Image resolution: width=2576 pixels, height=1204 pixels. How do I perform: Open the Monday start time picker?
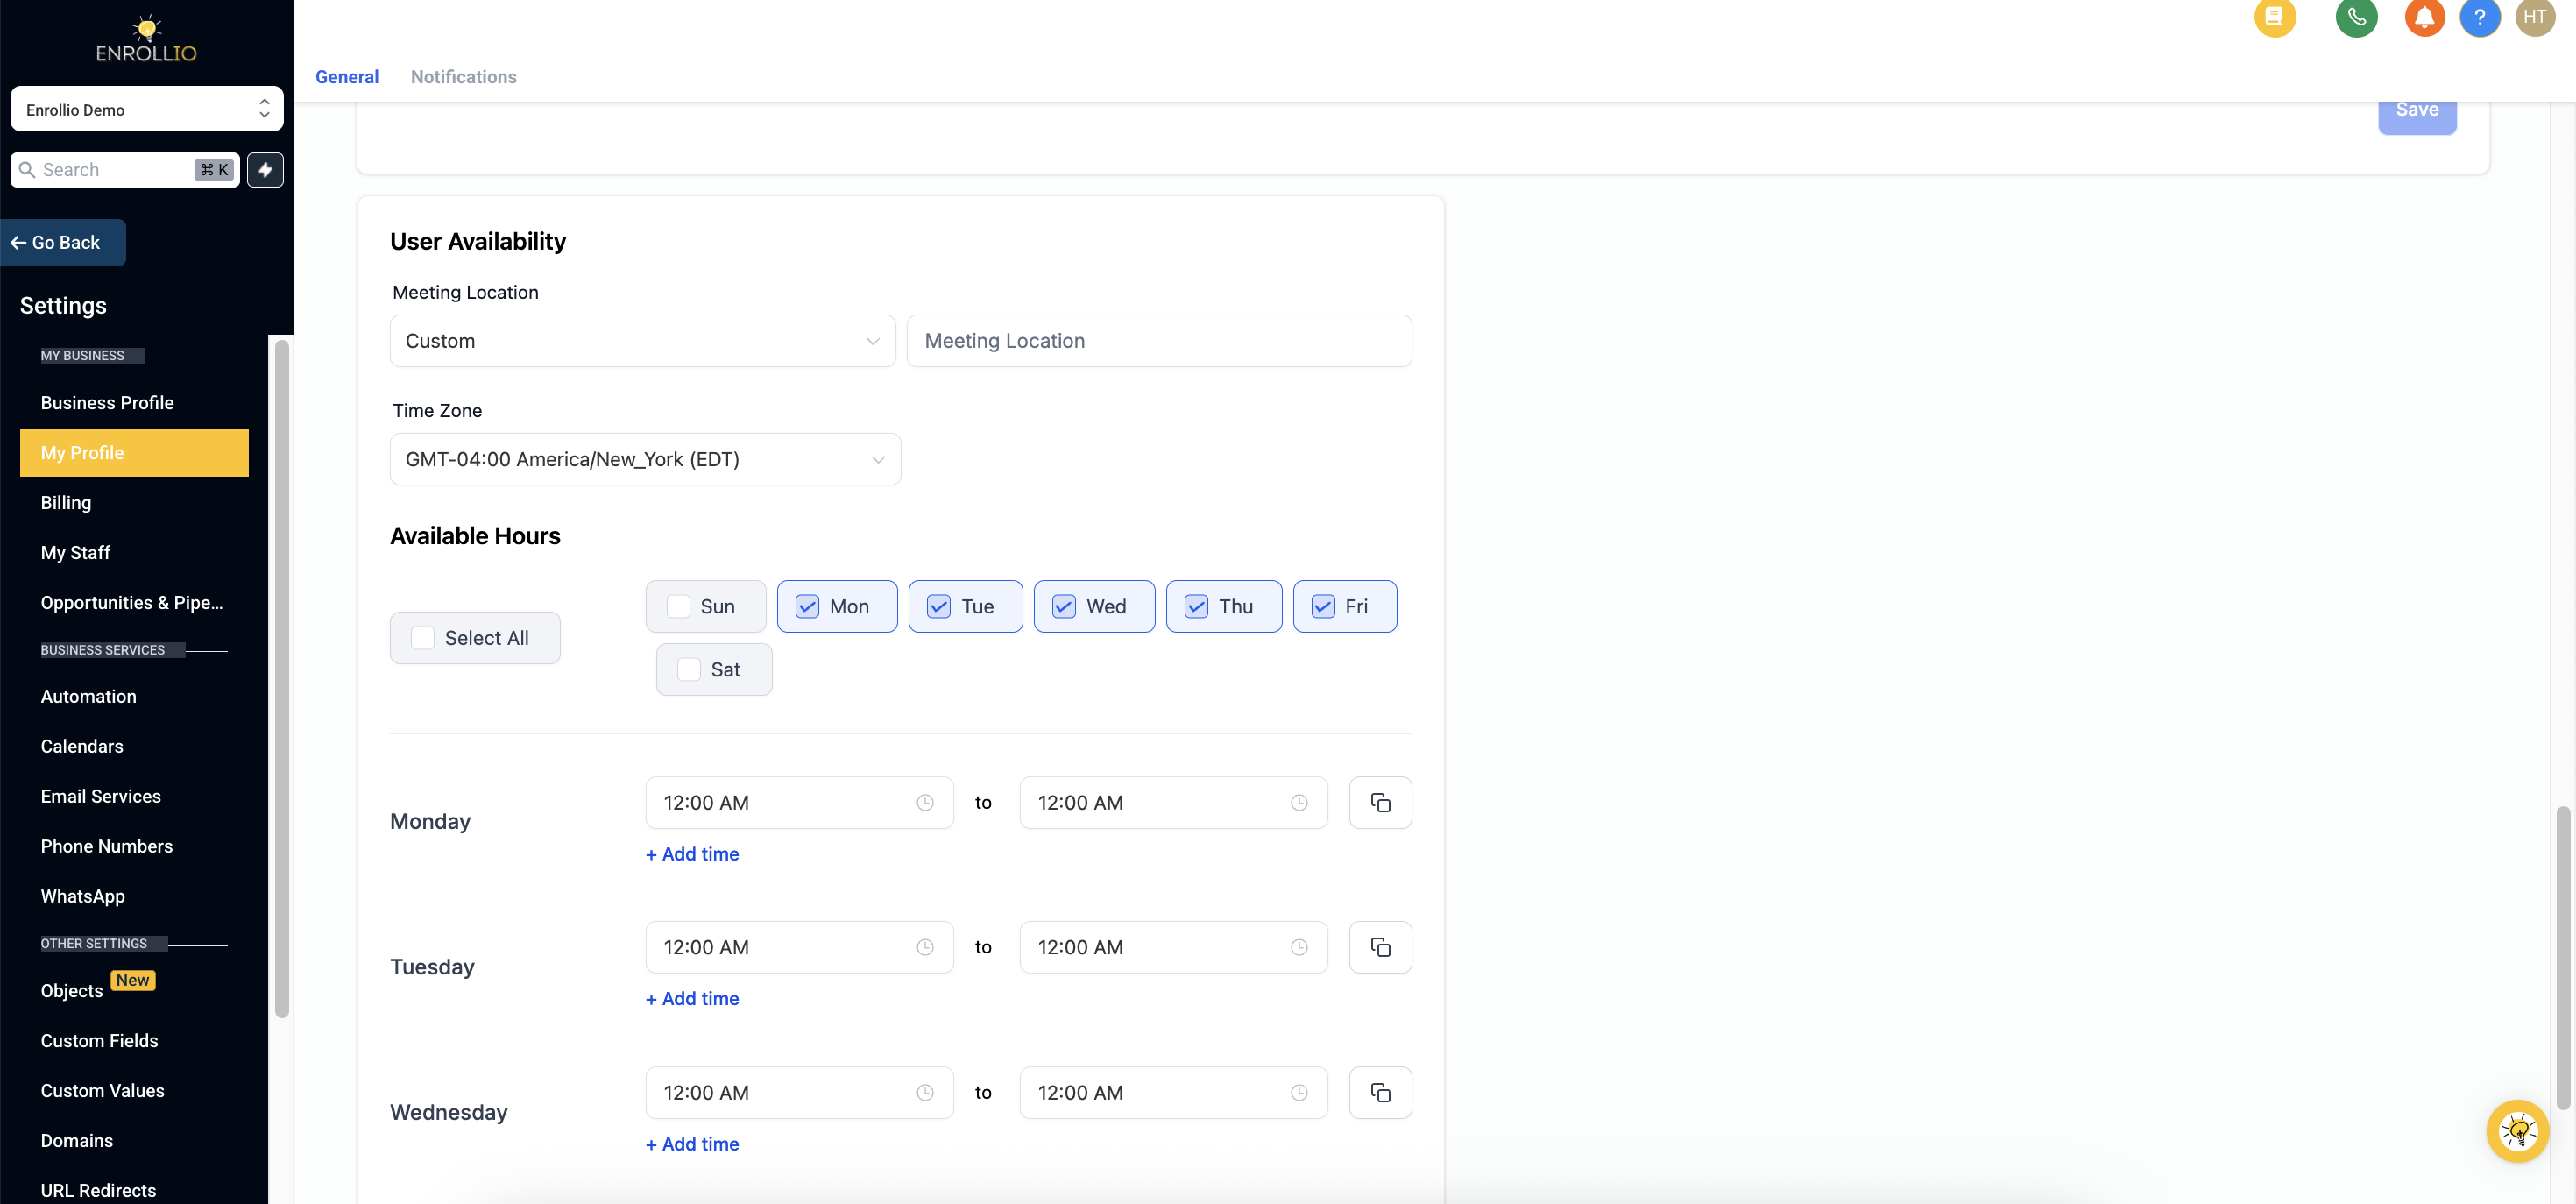(799, 803)
